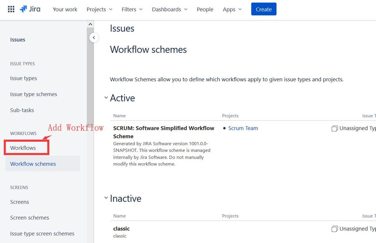Open Screens in the sidebar
The height and width of the screenshot is (243, 376).
tap(20, 202)
